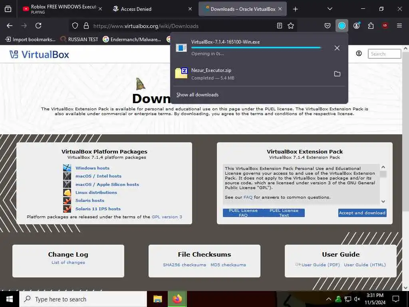Open the Windows Start menu
This screenshot has height=307, width=409.
tap(10, 299)
